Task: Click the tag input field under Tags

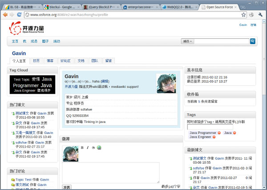Action: click(210, 127)
